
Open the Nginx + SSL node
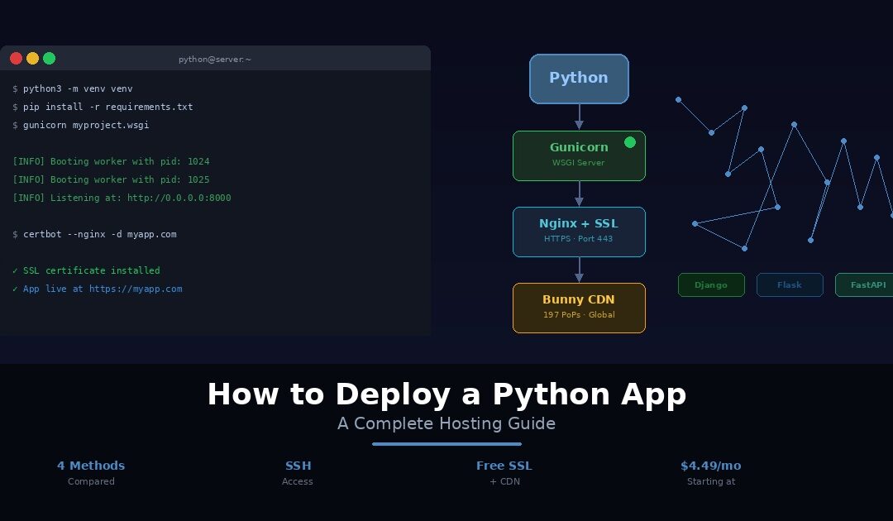coord(579,232)
